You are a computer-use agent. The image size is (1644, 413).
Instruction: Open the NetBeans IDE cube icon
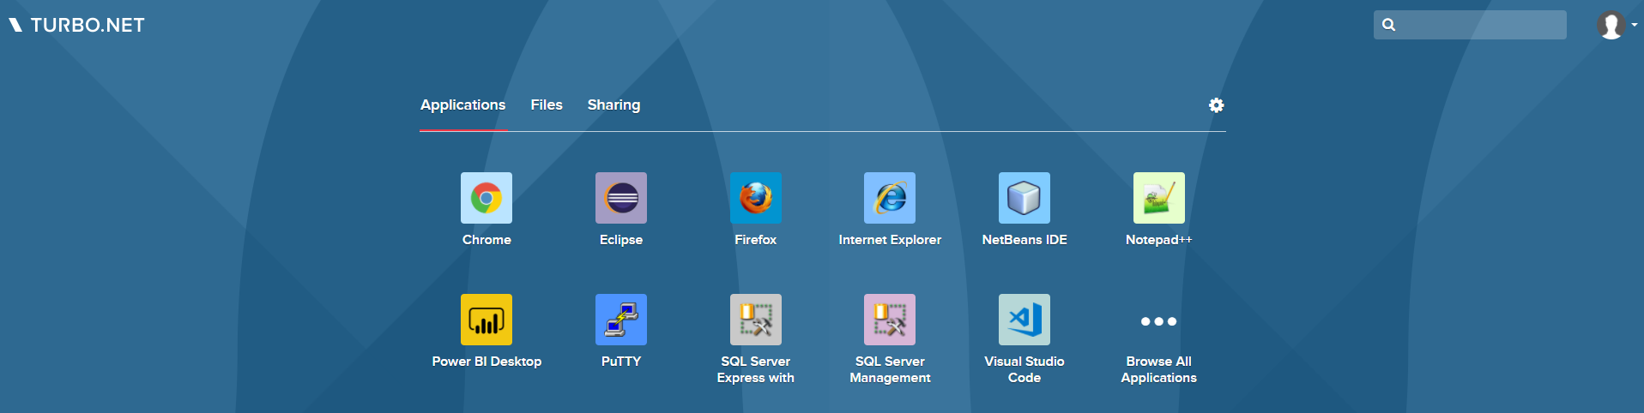pyautogui.click(x=1024, y=198)
